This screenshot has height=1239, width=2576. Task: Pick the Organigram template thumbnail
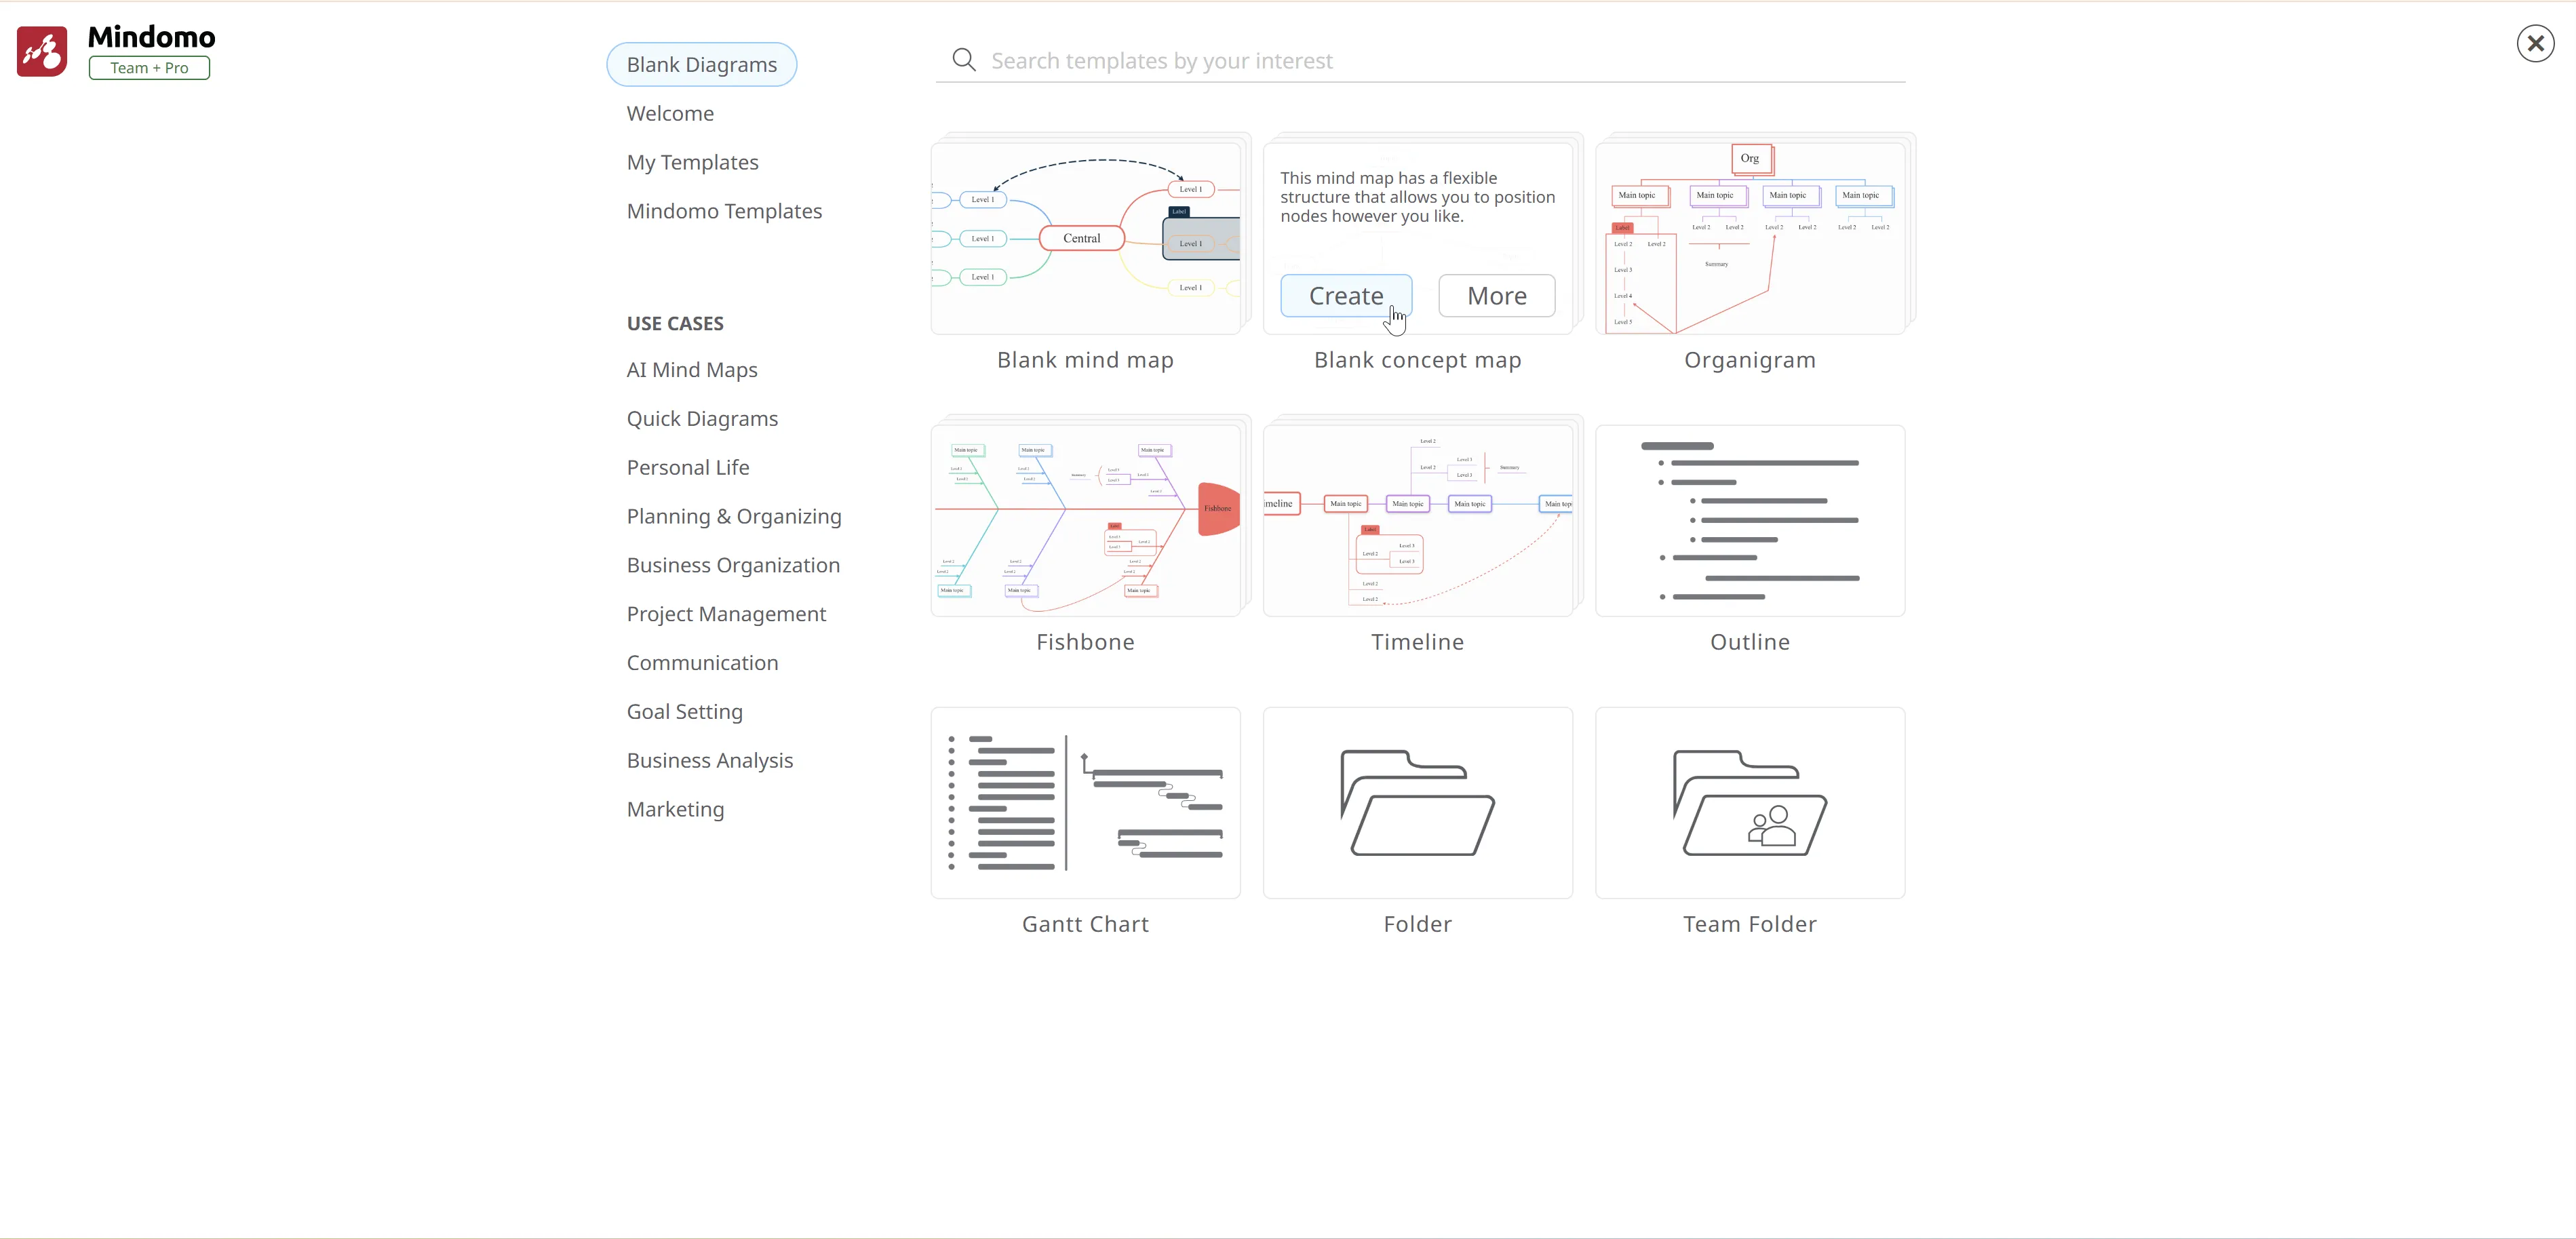pos(1749,239)
